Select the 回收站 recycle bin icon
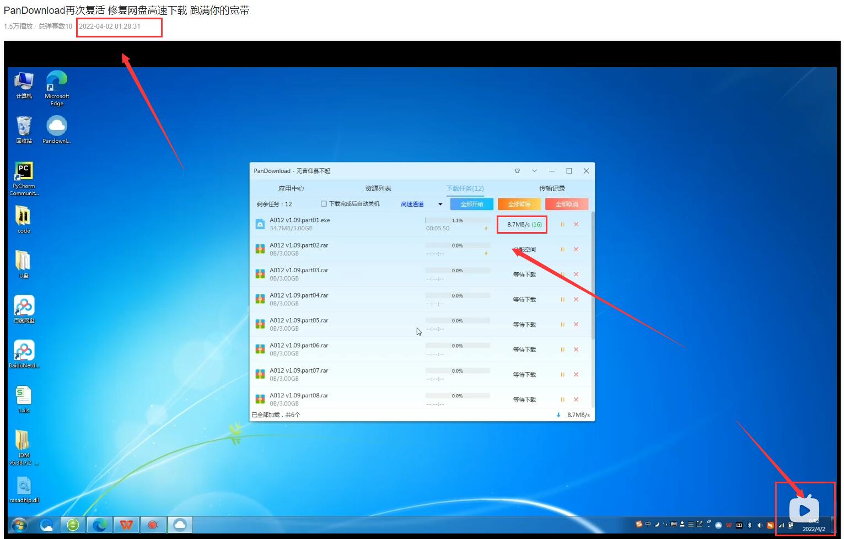Image resolution: width=844 pixels, height=539 pixels. [24, 130]
